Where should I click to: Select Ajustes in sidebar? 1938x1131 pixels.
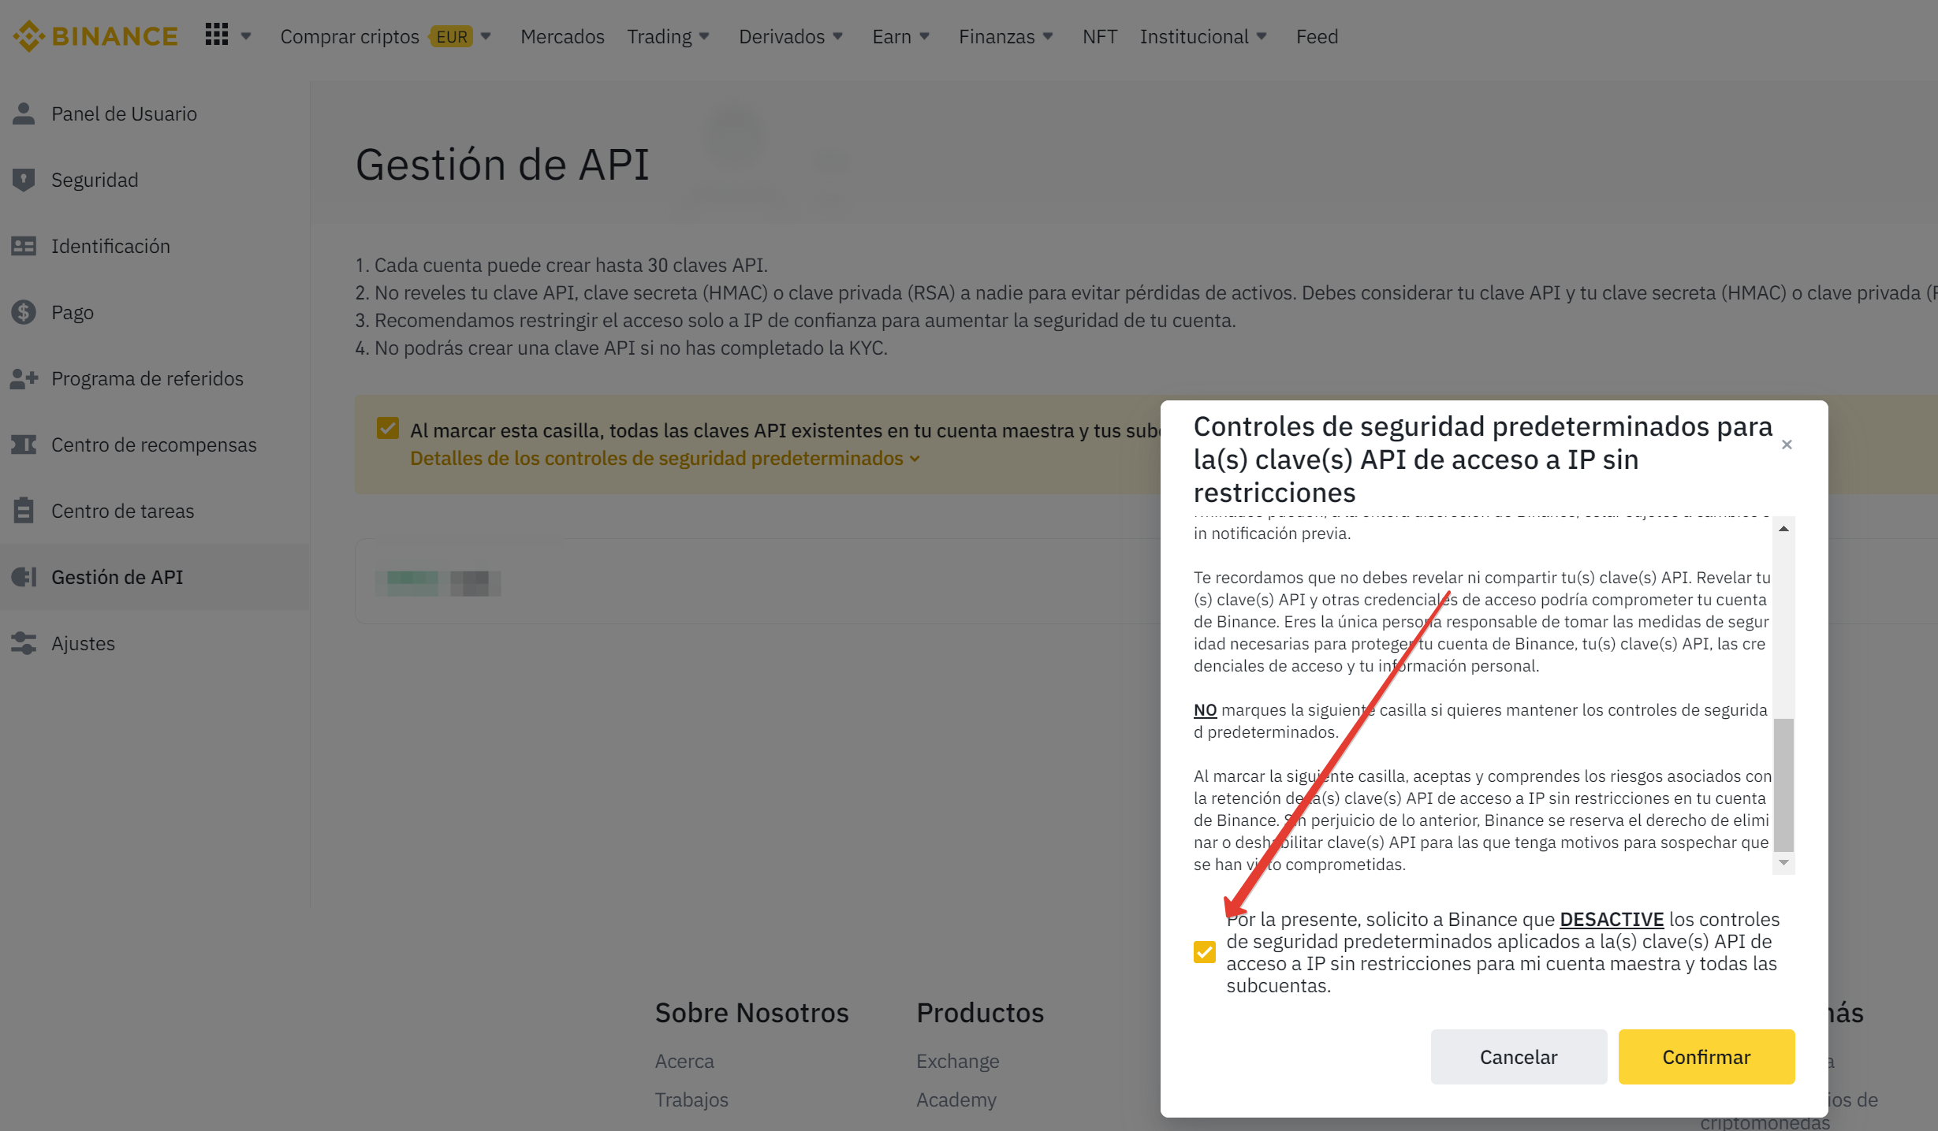155,643
